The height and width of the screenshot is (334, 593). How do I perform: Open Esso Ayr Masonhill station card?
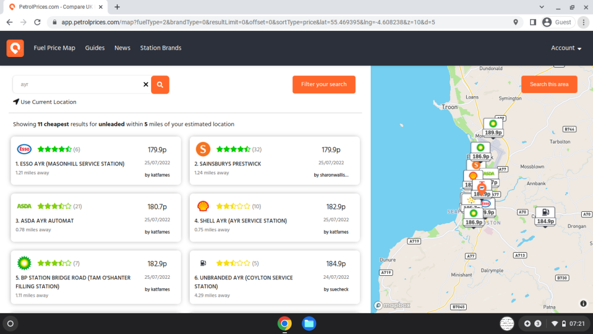(95, 161)
